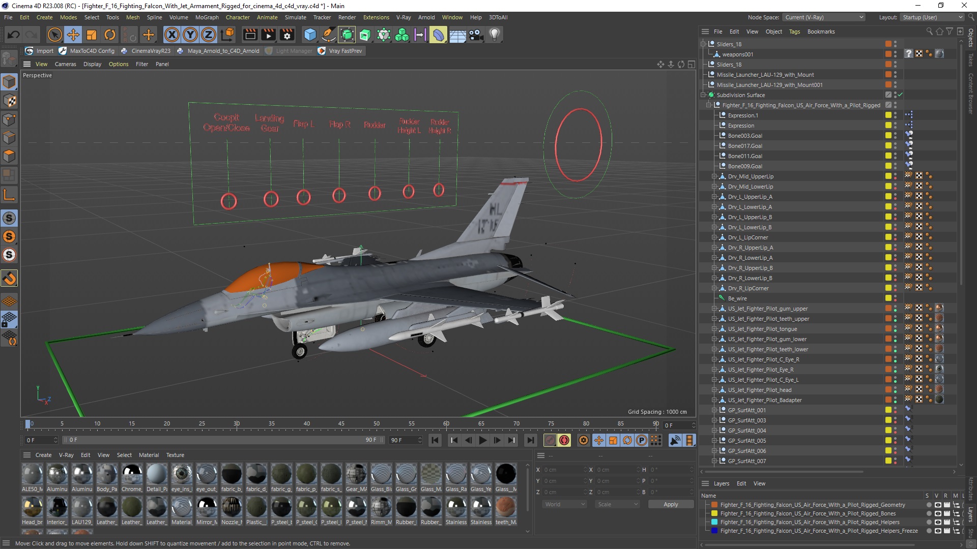The width and height of the screenshot is (977, 549).
Task: Toggle Z axis lock icon
Action: tap(209, 35)
